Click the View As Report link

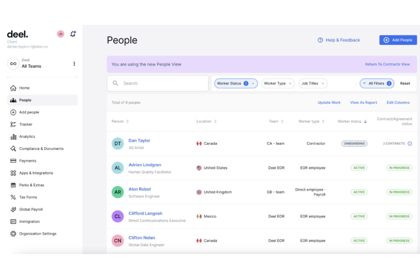pyautogui.click(x=364, y=103)
